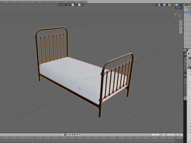
Task: Switch to the Compositing workspace tab
Action: [60, 2]
